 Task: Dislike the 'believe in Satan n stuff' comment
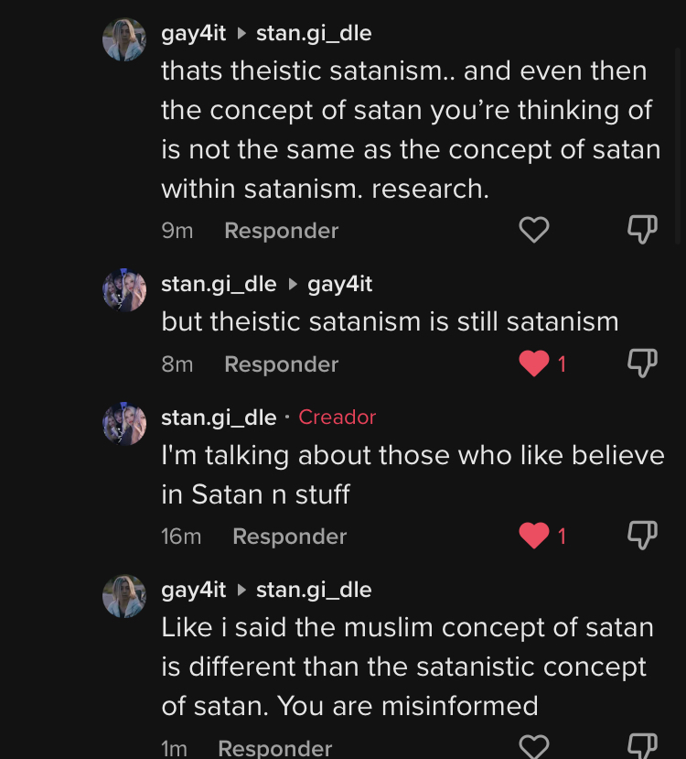tap(642, 536)
